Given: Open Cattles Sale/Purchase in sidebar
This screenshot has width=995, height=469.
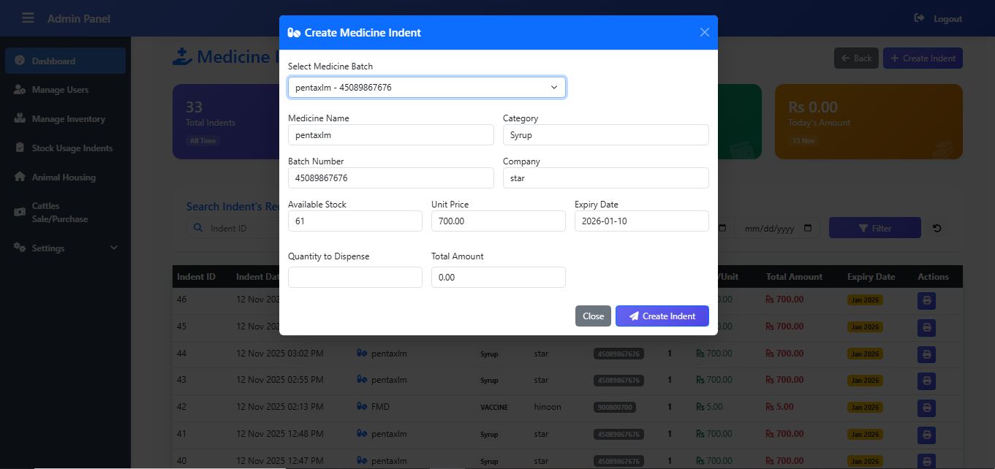Looking at the screenshot, I should coord(59,213).
